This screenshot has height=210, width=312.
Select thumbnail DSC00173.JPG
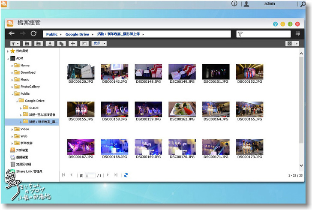pyautogui.click(x=250, y=147)
